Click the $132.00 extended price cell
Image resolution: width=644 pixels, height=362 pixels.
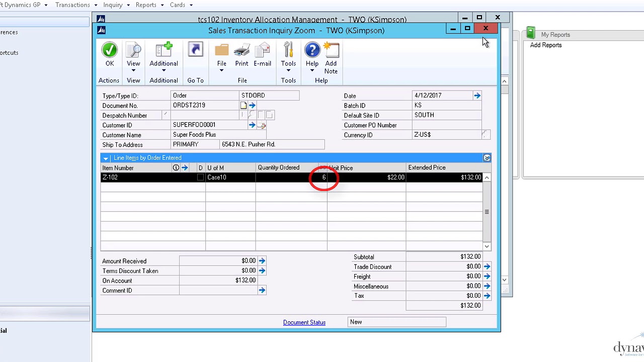(x=444, y=177)
